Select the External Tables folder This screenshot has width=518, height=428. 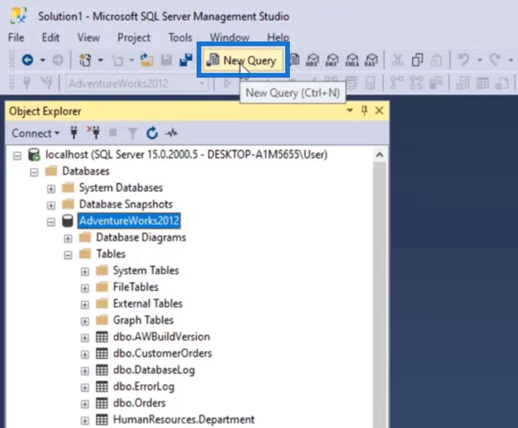[x=148, y=303]
